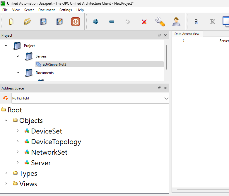Image resolution: width=229 pixels, height=196 pixels.
Task: Switch to the Data Access View tab
Action: tap(187, 34)
